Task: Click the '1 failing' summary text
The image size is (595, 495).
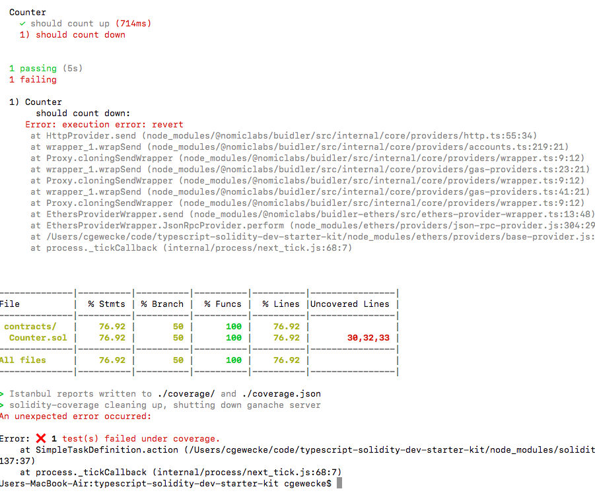Action: (33, 80)
